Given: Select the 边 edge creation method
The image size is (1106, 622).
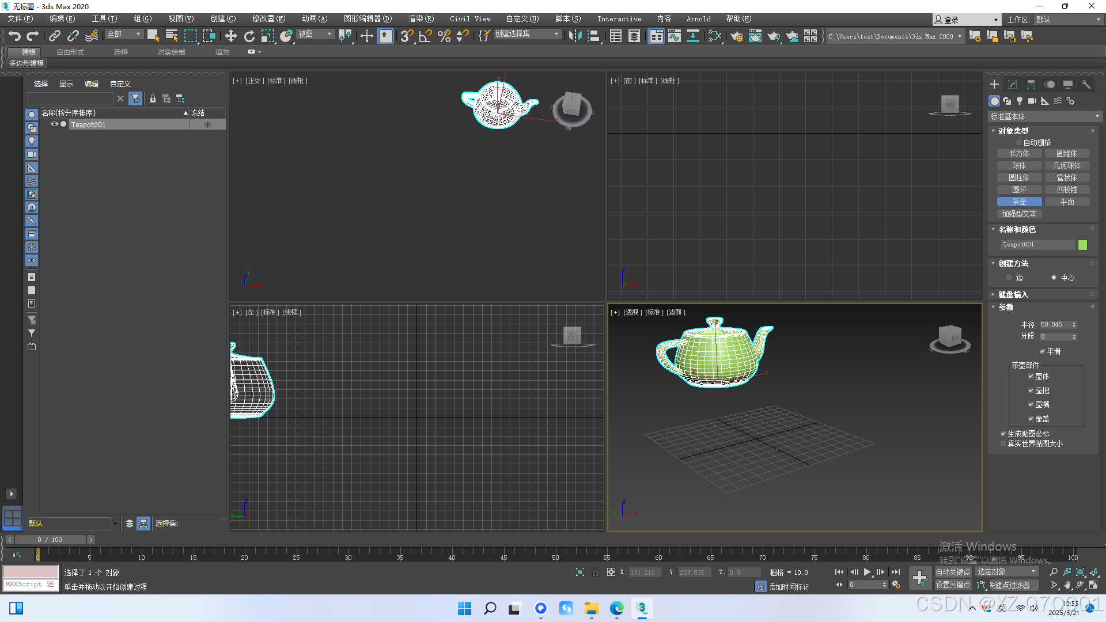Looking at the screenshot, I should (1009, 278).
